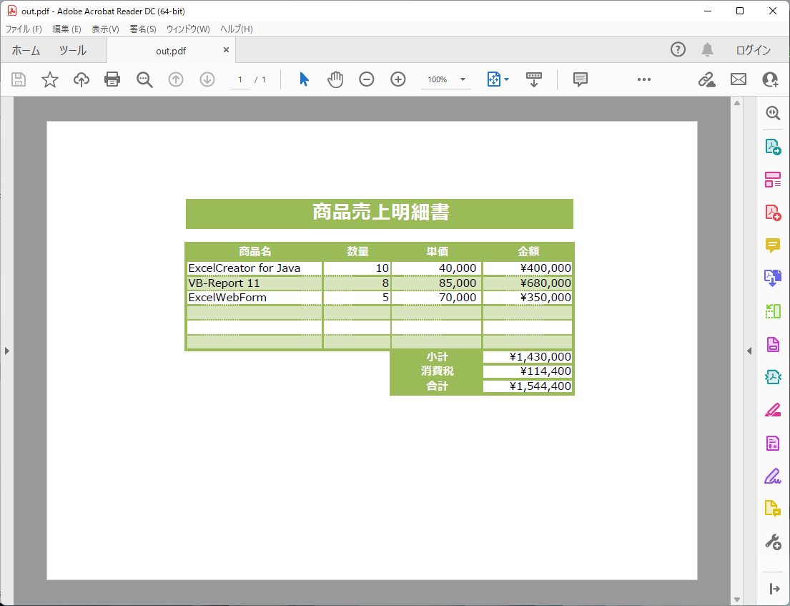
Task: Collapse the right tools pane arrow icon
Action: 775,589
